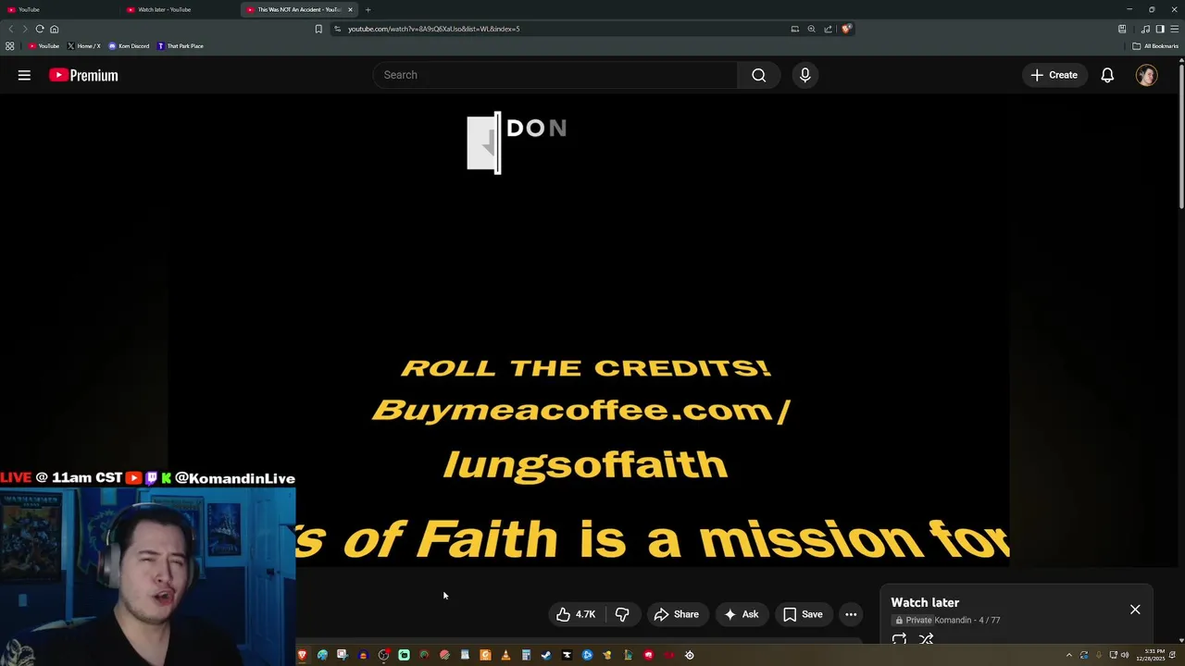1185x666 pixels.
Task: Open Brave browser from the taskbar
Action: point(302,655)
